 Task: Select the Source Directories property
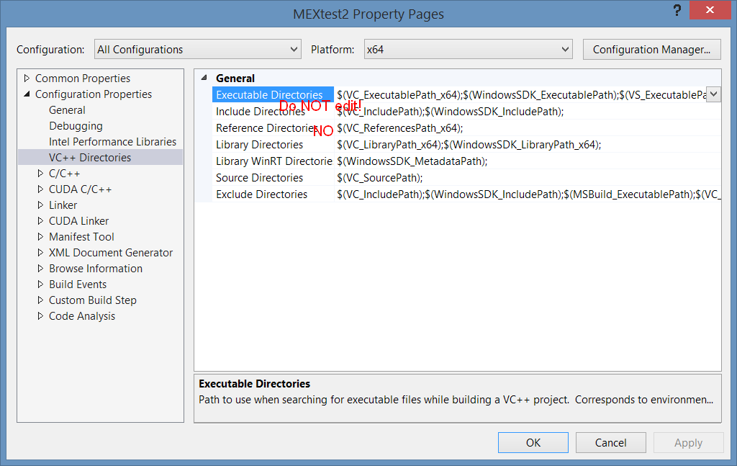pos(273,178)
